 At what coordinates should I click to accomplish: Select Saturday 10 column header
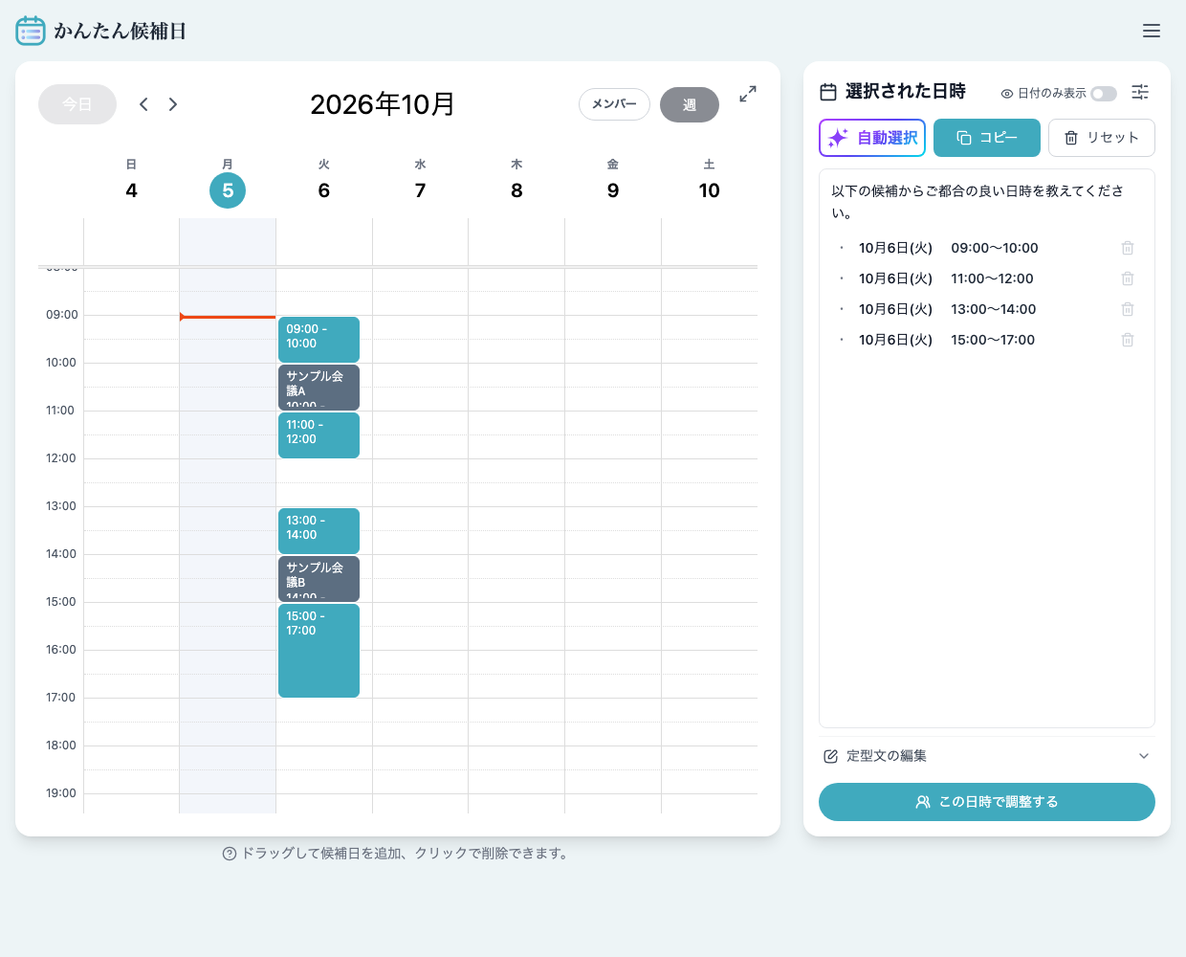click(x=709, y=180)
